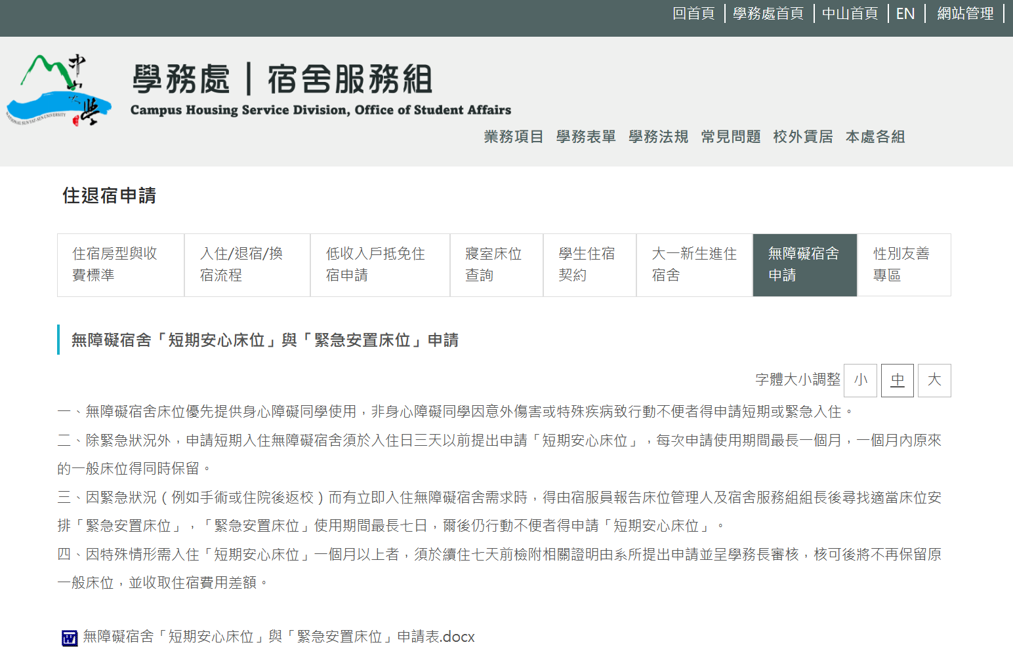Set font size to large (大)

tap(934, 380)
